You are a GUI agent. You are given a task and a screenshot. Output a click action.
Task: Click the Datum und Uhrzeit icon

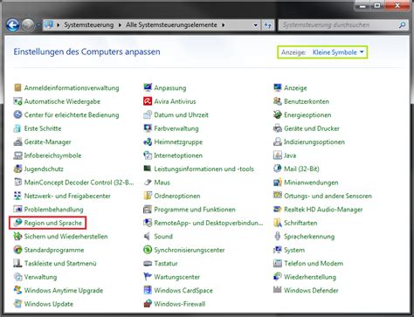pos(148,114)
